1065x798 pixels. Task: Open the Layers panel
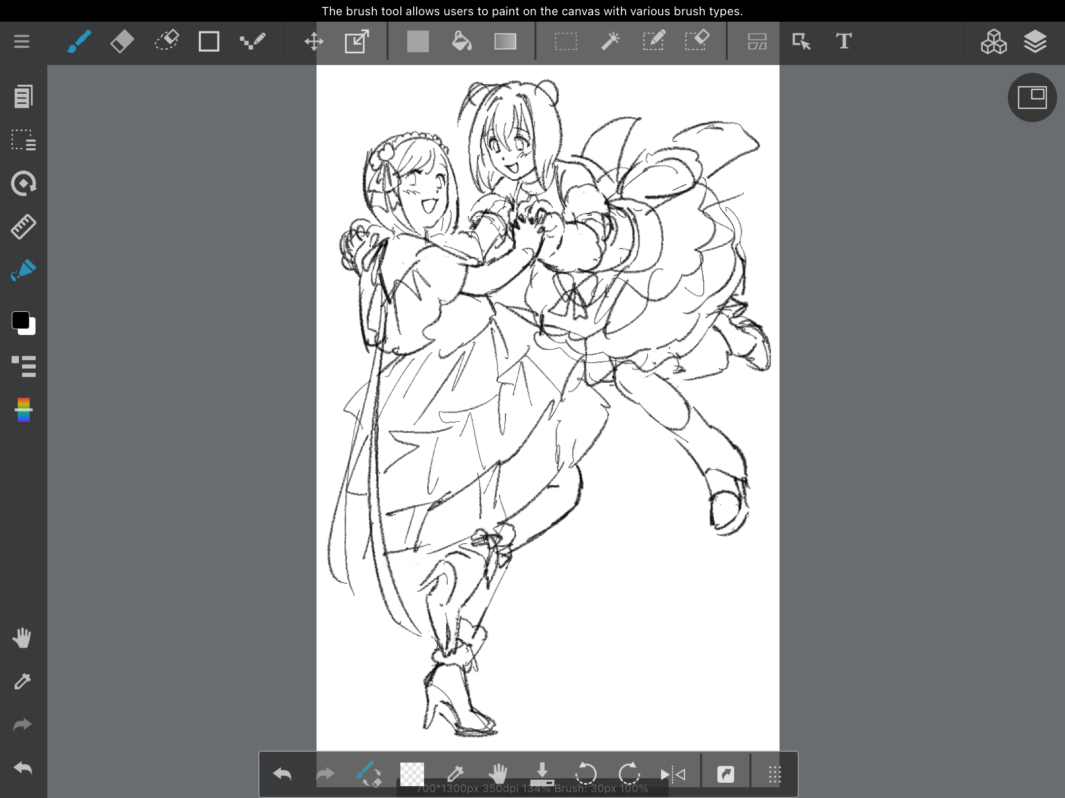click(1035, 41)
